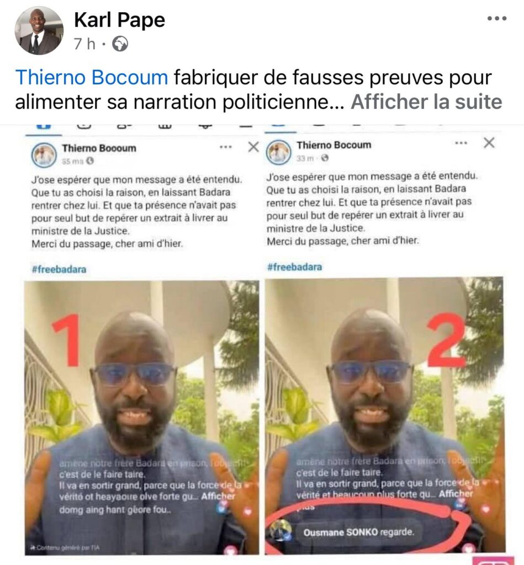This screenshot has height=565, width=524.
Task: Open Karl Pape's profile picture
Action: click(x=39, y=31)
